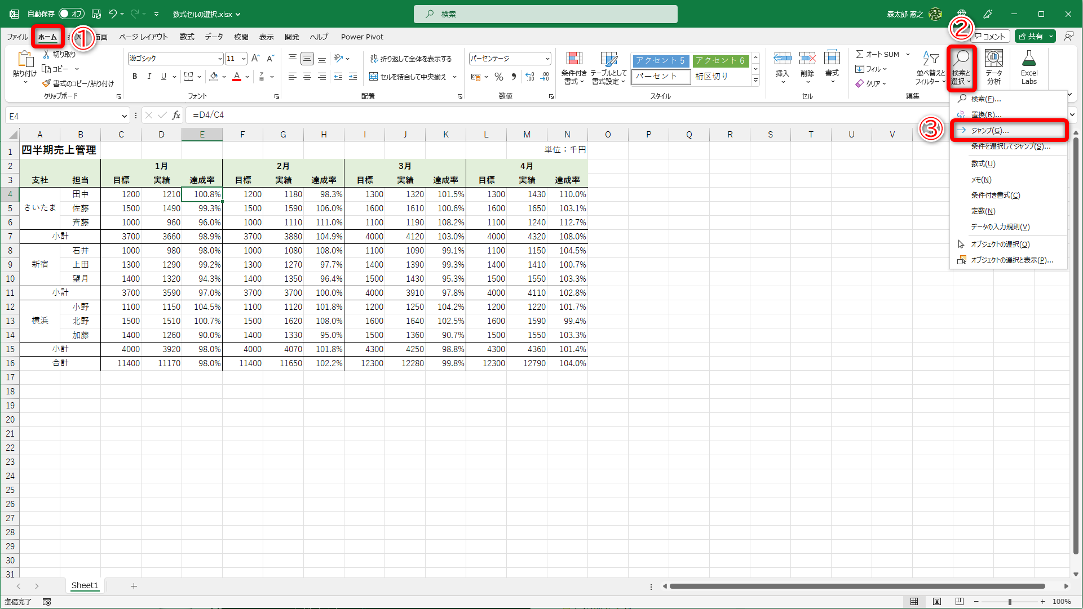Toggle the AutoSave switch
The height and width of the screenshot is (609, 1083).
pos(71,14)
